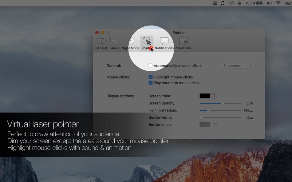
Task: Click the Screen color black swatch
Action: click(x=205, y=96)
